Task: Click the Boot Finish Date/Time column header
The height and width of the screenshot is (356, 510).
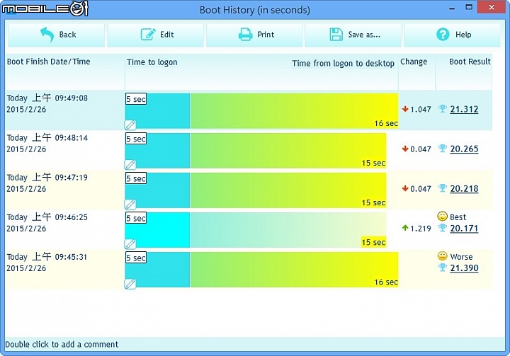Action: pyautogui.click(x=48, y=62)
